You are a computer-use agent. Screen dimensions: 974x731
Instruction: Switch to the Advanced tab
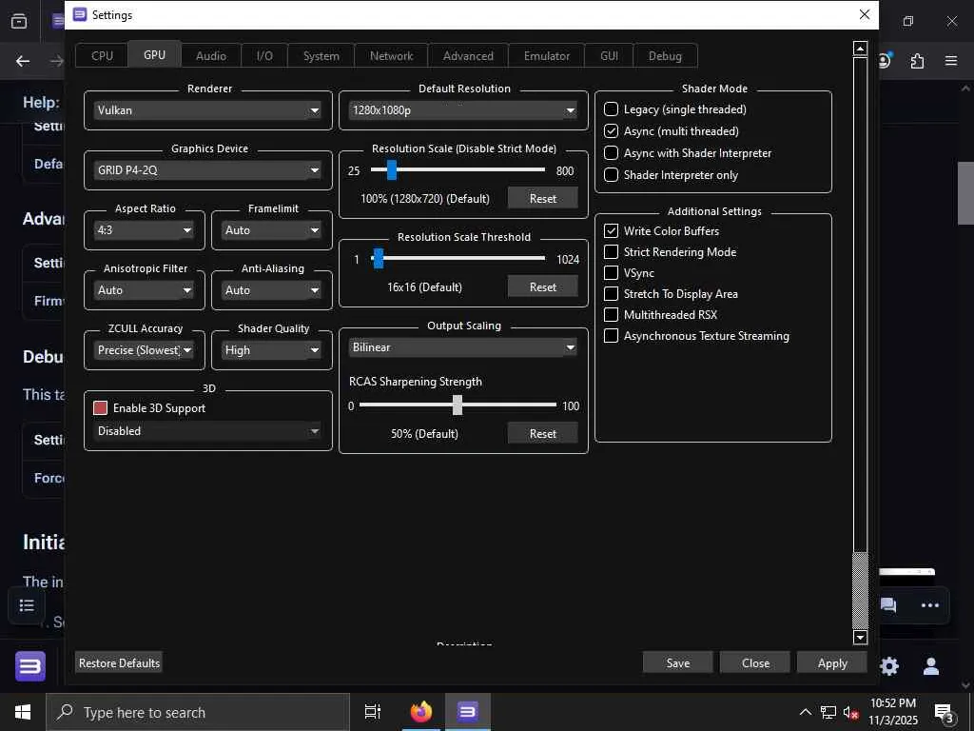[x=468, y=56]
